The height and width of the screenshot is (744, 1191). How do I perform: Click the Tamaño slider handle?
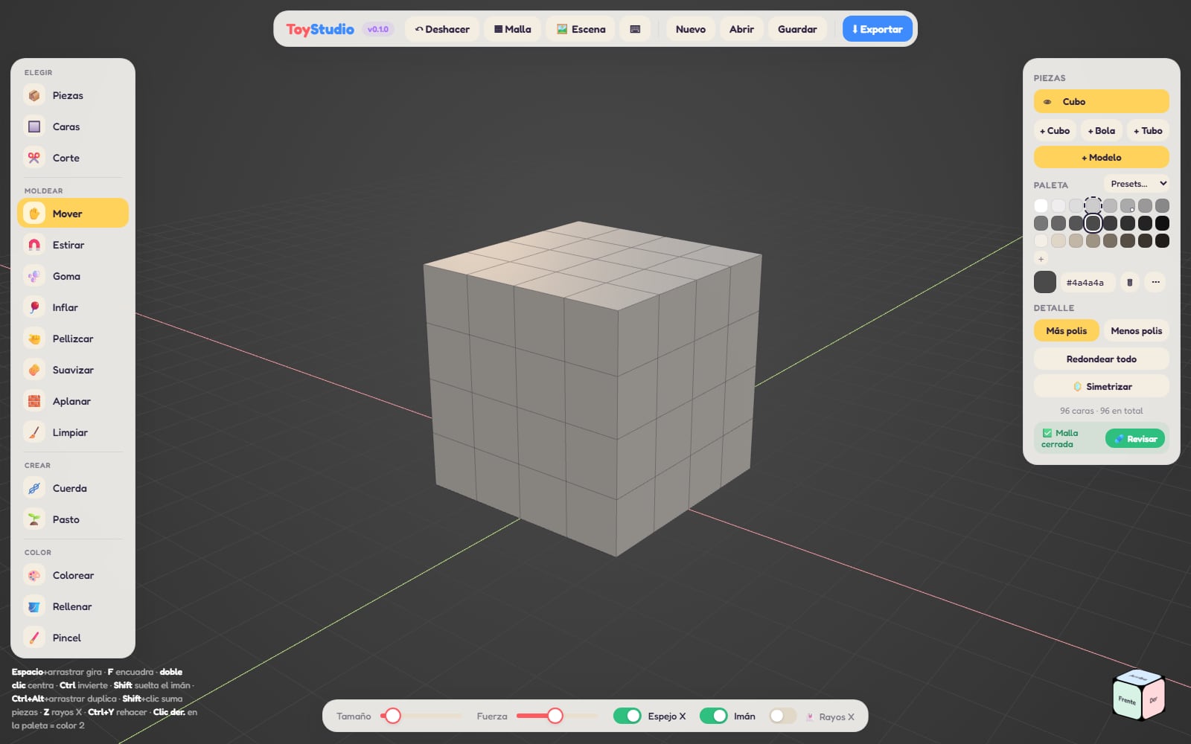pyautogui.click(x=393, y=716)
